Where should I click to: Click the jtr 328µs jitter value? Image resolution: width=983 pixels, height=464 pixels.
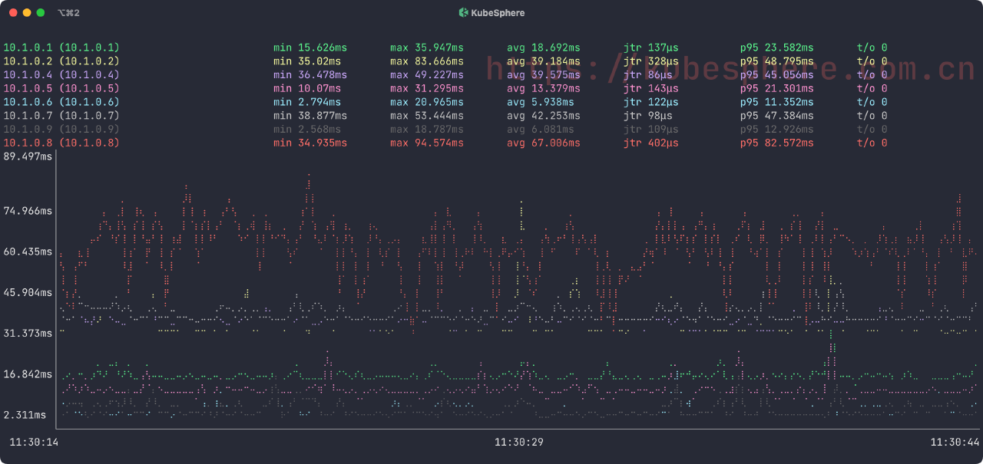coord(650,61)
